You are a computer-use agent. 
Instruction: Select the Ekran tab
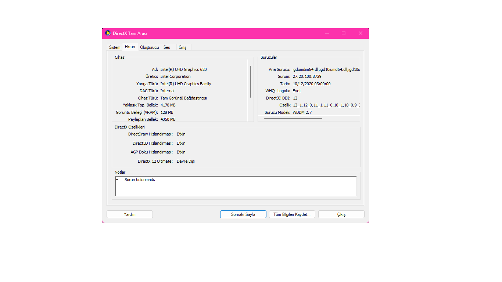[130, 47]
